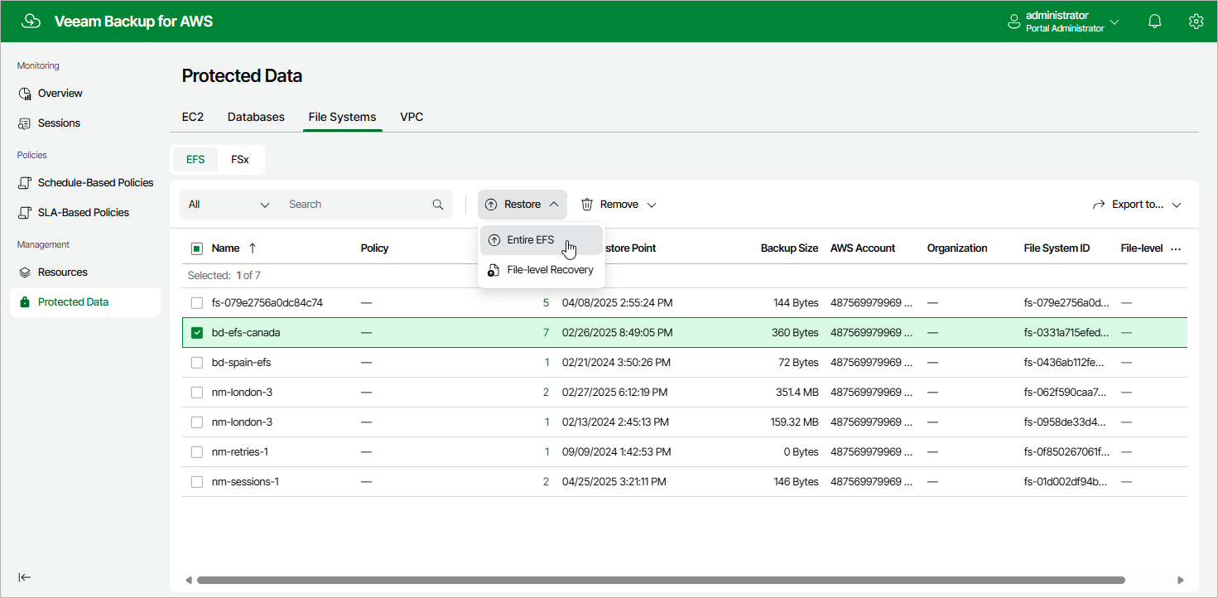Viewport: 1218px width, 598px height.
Task: Click the File-level Recovery menu icon
Action: coord(493,270)
